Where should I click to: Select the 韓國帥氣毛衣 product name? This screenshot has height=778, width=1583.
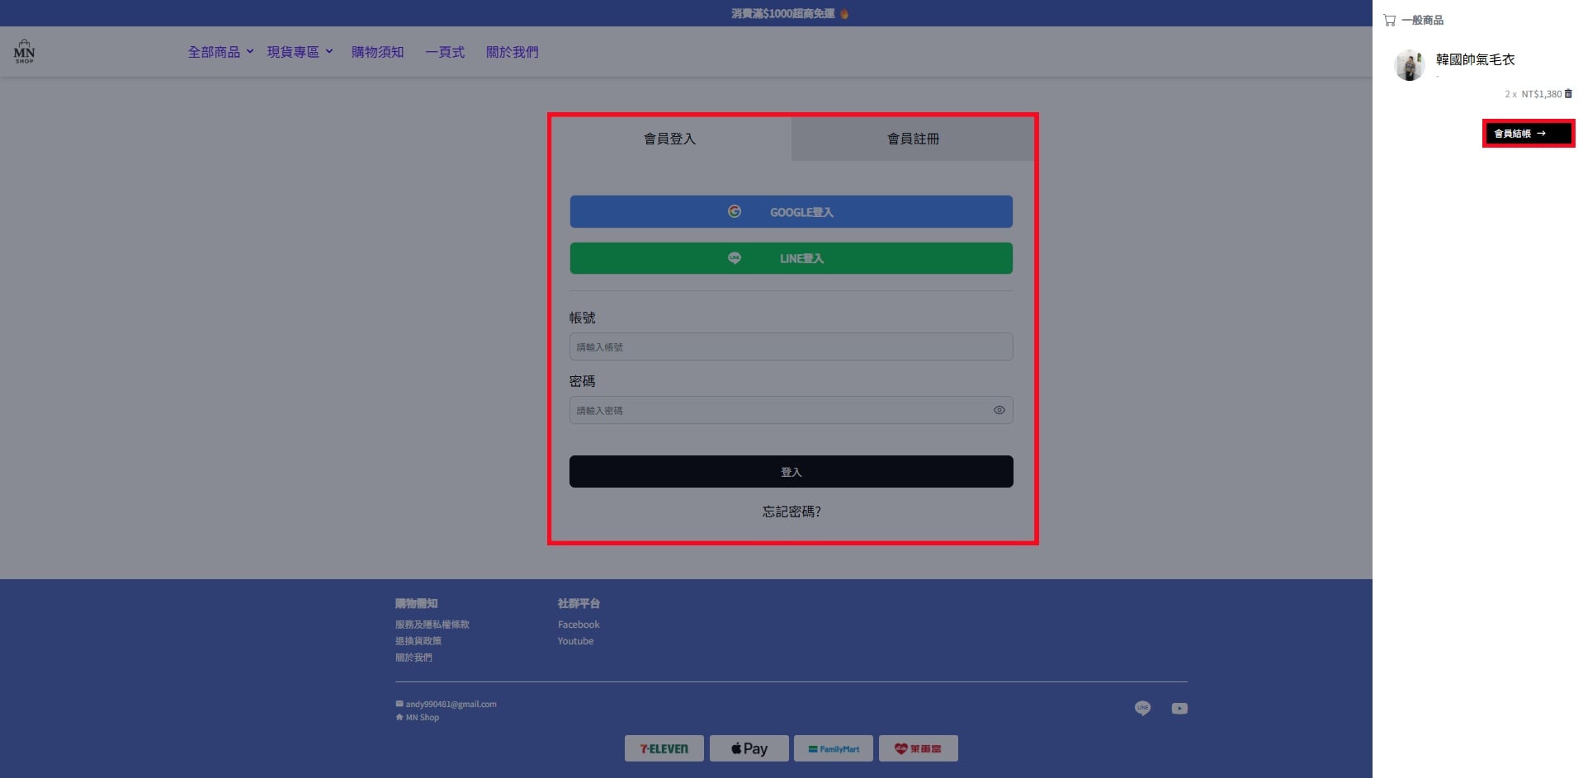pyautogui.click(x=1475, y=59)
